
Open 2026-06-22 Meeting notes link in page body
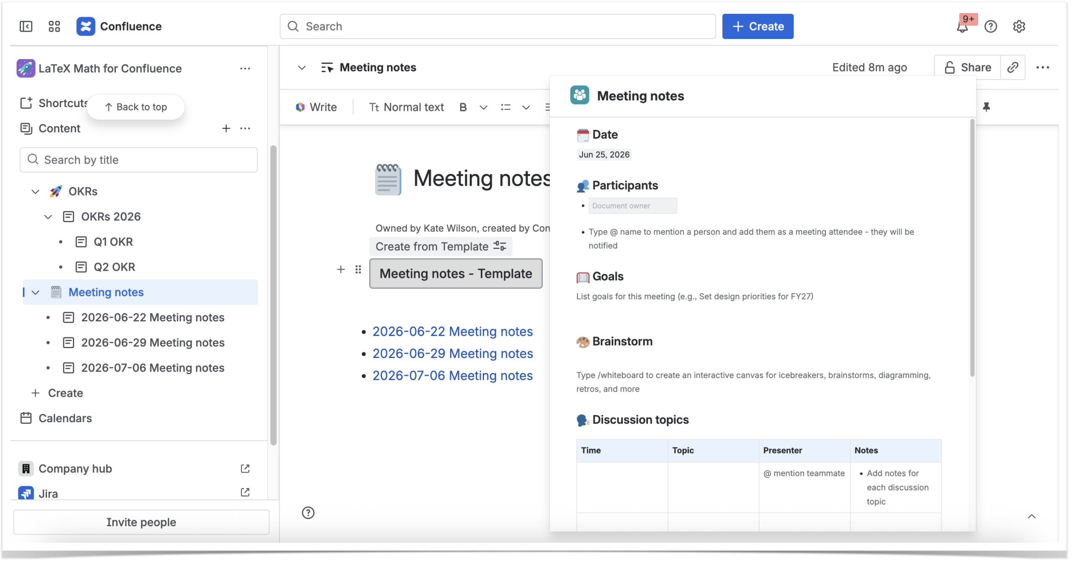tap(453, 331)
